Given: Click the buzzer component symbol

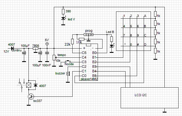Looking at the screenshot, I should 68,74.
